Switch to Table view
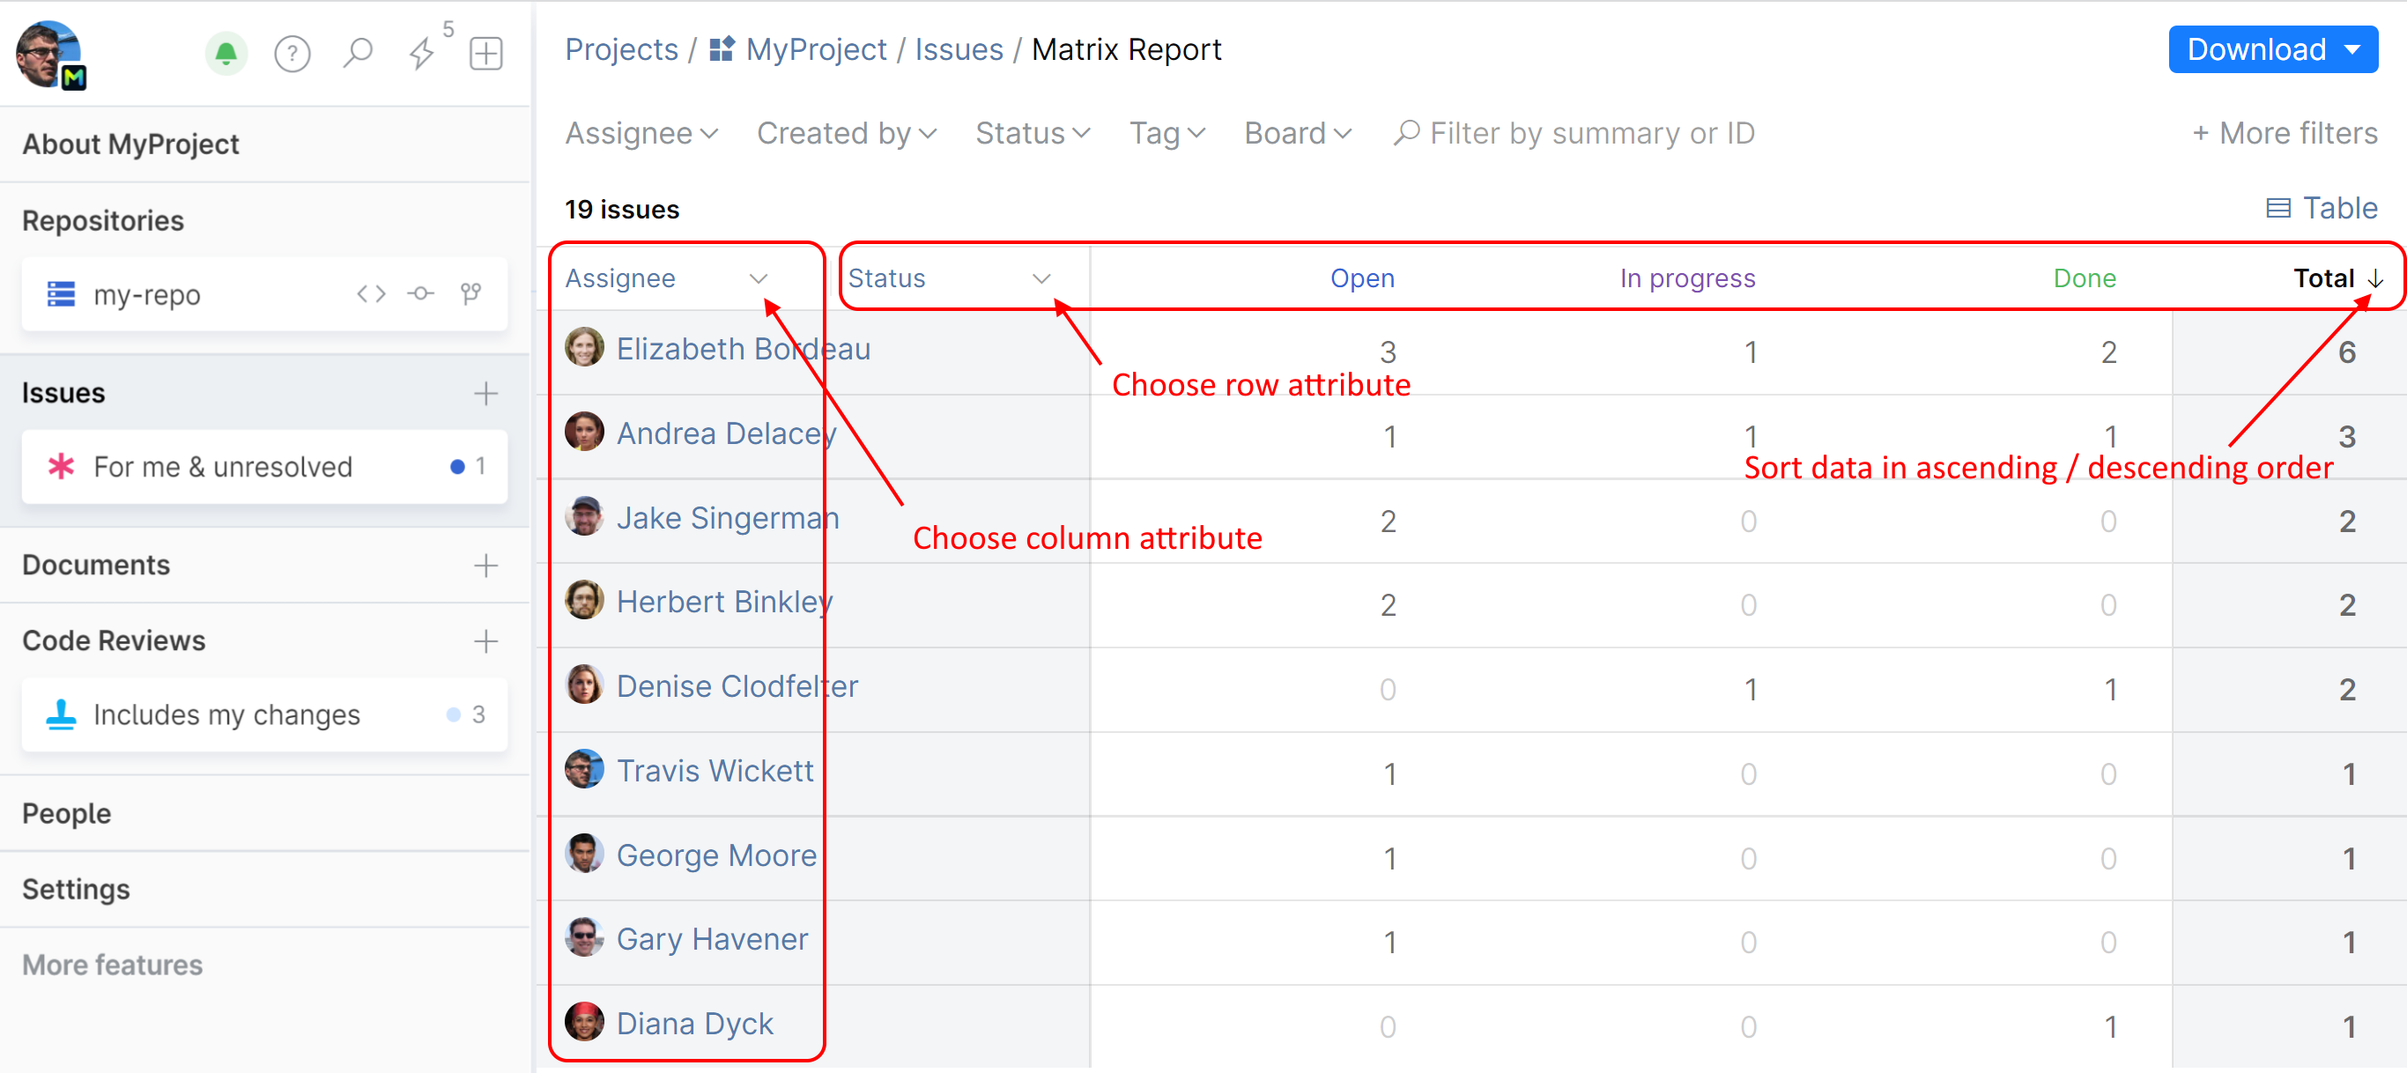2407x1073 pixels. pos(2322,209)
